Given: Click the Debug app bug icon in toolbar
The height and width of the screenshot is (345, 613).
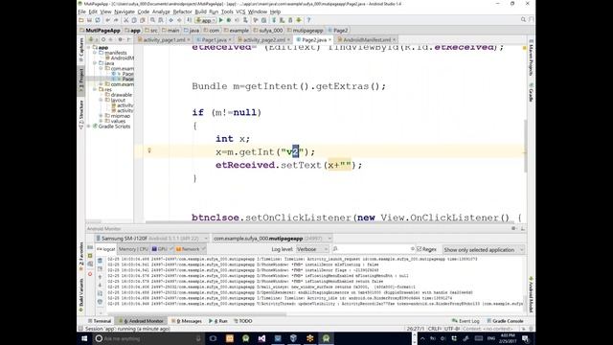Looking at the screenshot, I should [229, 20].
